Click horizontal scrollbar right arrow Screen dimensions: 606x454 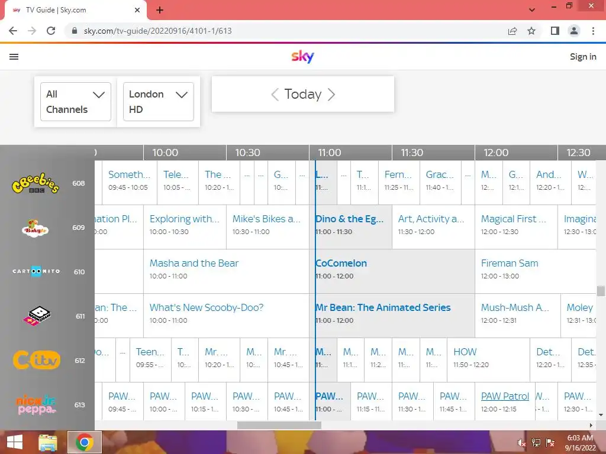(x=591, y=425)
